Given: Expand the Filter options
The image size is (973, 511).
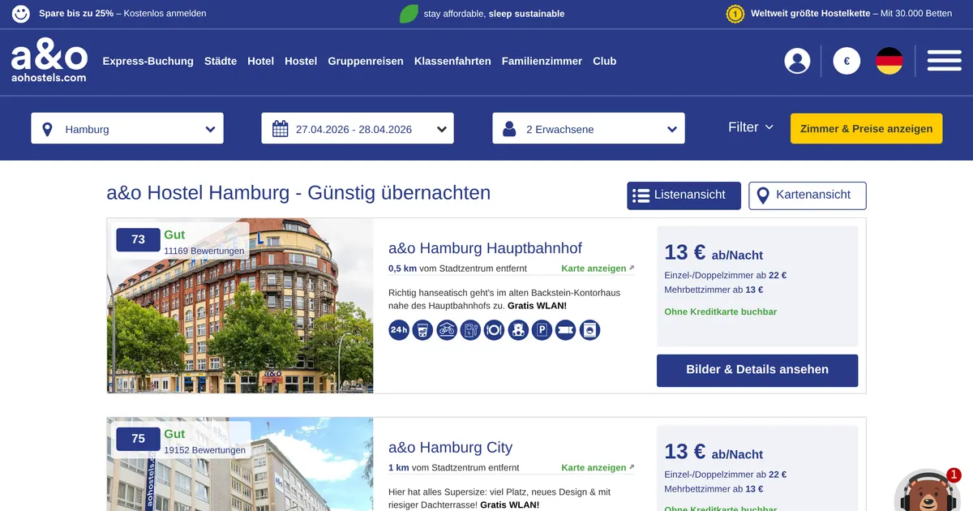Looking at the screenshot, I should pos(751,127).
